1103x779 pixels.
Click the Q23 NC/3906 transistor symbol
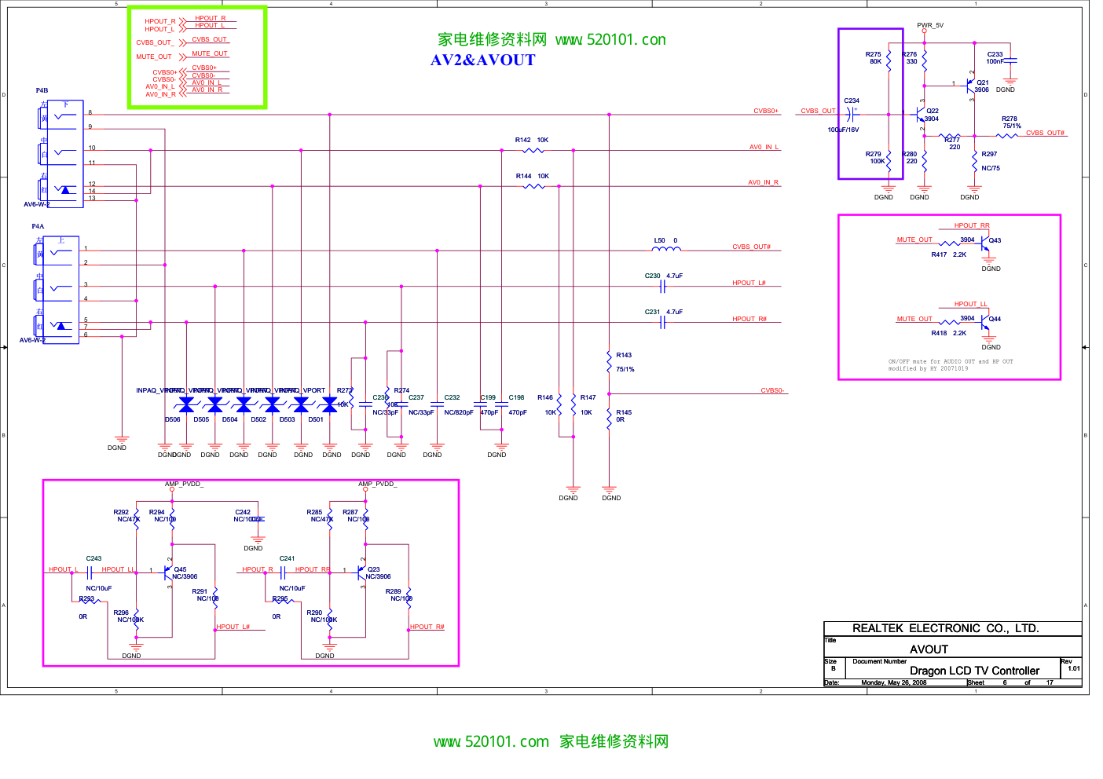[x=361, y=572]
